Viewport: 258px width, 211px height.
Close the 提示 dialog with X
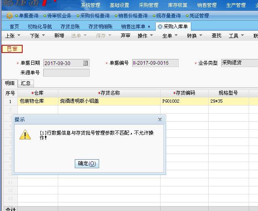pyautogui.click(x=160, y=120)
